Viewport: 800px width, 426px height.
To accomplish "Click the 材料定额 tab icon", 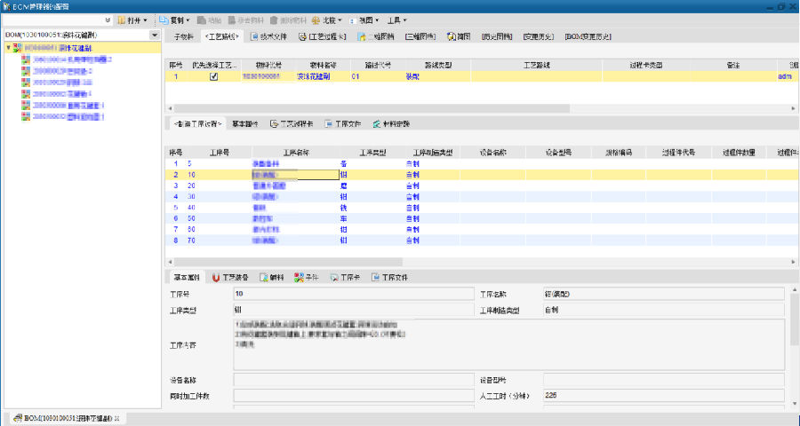I will point(377,123).
